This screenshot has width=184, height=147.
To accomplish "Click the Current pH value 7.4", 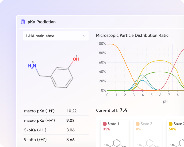I will [x=123, y=110].
